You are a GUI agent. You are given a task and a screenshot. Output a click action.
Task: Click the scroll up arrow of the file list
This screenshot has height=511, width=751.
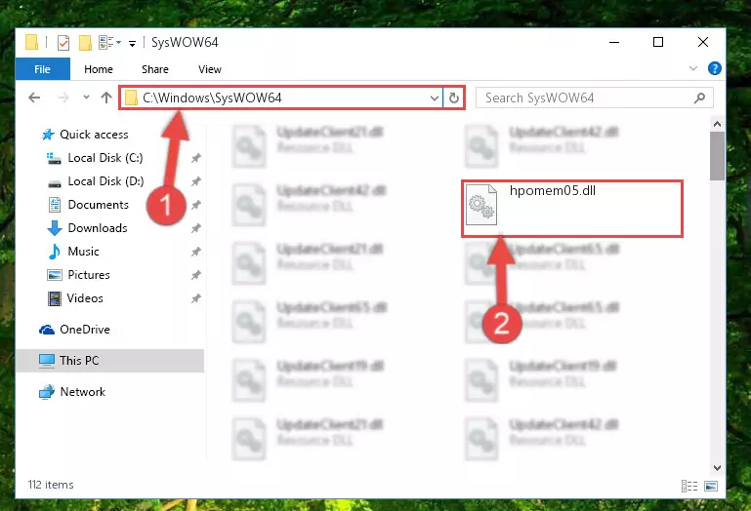[x=717, y=125]
